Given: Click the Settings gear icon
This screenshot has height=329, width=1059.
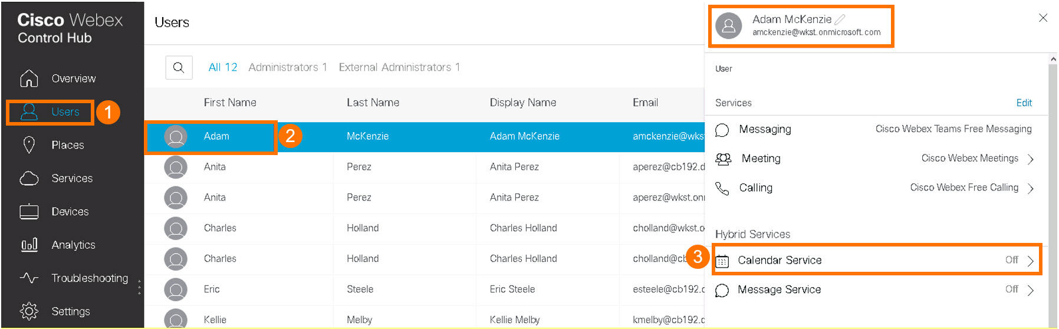Looking at the screenshot, I should 29,311.
